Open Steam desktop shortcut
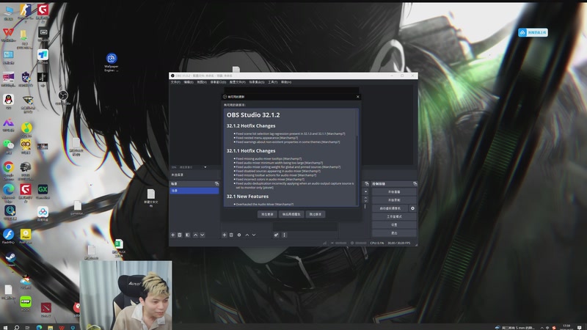This screenshot has width=587, height=330. [x=10, y=260]
